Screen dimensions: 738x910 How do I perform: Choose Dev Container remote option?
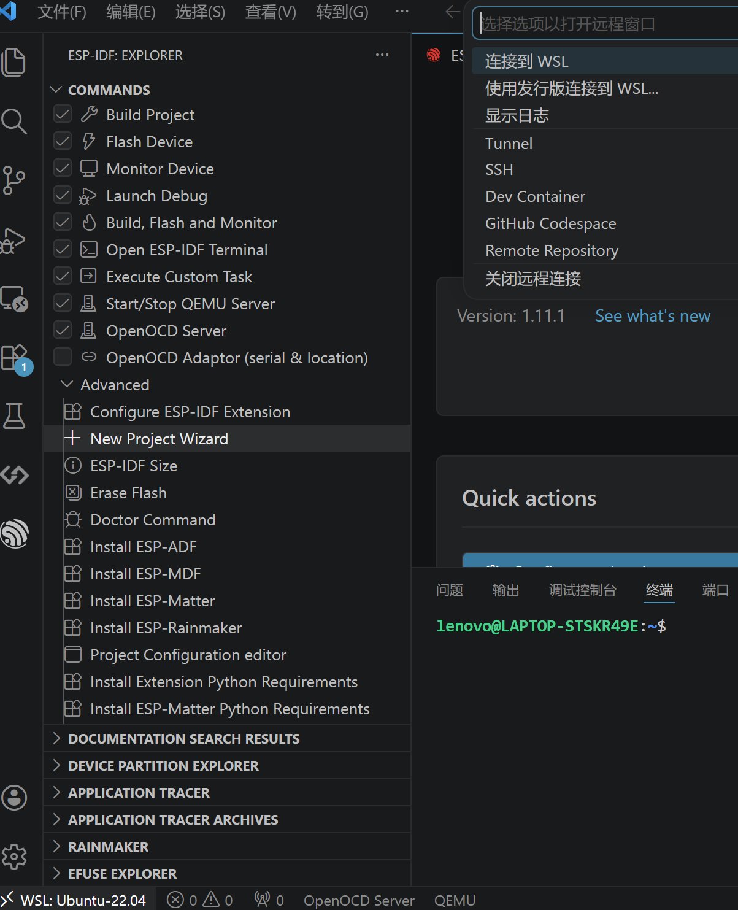click(x=605, y=196)
